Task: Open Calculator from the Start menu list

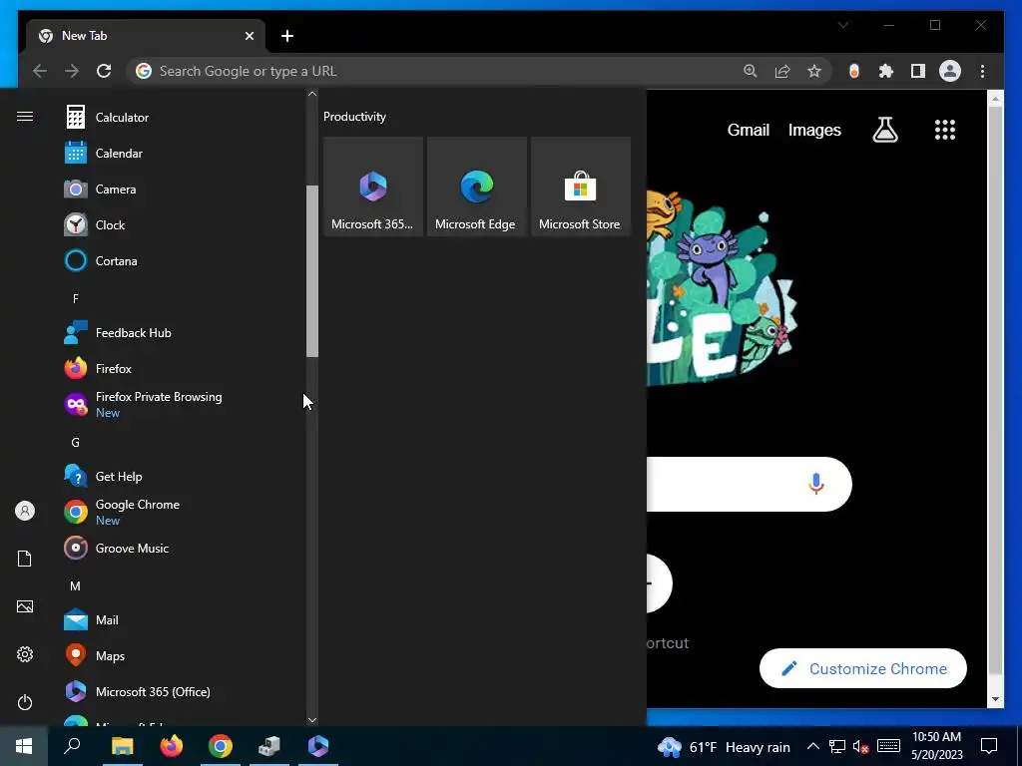Action: (x=183, y=118)
